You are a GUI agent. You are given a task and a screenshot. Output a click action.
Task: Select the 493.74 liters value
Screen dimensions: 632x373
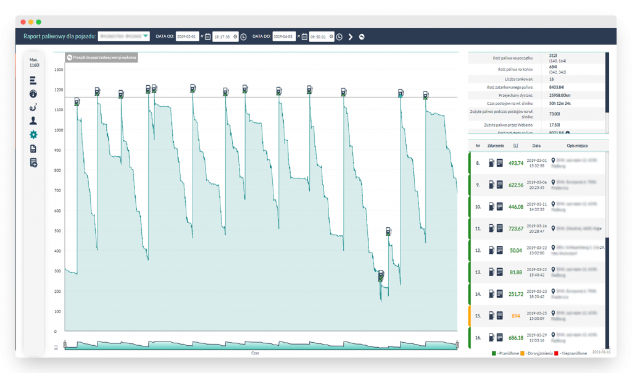(515, 163)
